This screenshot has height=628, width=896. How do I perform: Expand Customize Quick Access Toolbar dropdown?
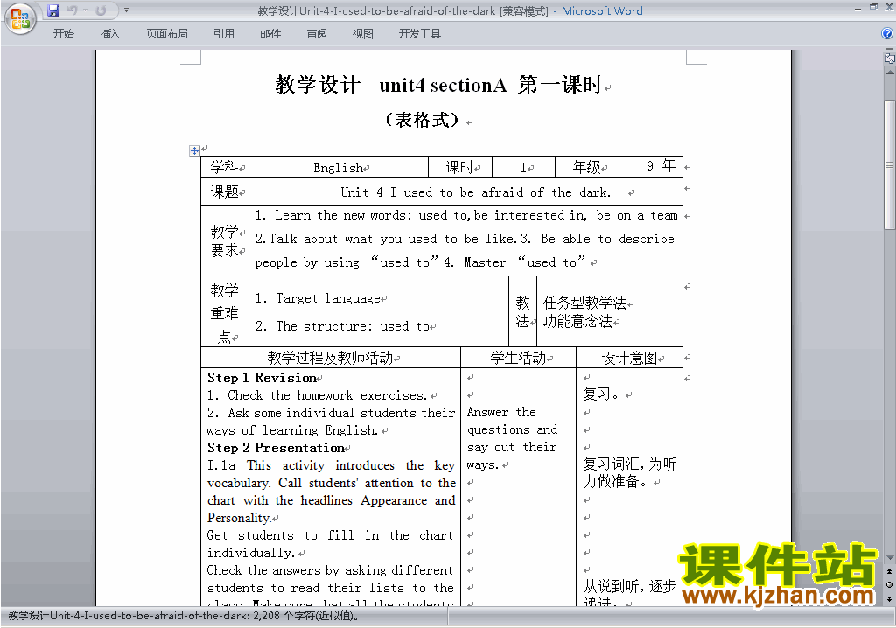click(126, 10)
